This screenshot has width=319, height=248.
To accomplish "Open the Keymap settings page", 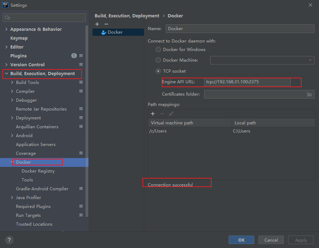I will pyautogui.click(x=19, y=38).
